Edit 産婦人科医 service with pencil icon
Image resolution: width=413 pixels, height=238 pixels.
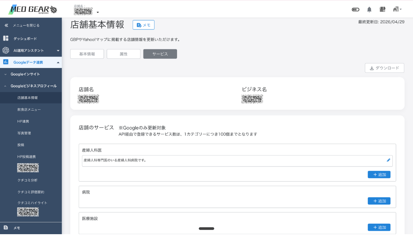click(x=388, y=160)
